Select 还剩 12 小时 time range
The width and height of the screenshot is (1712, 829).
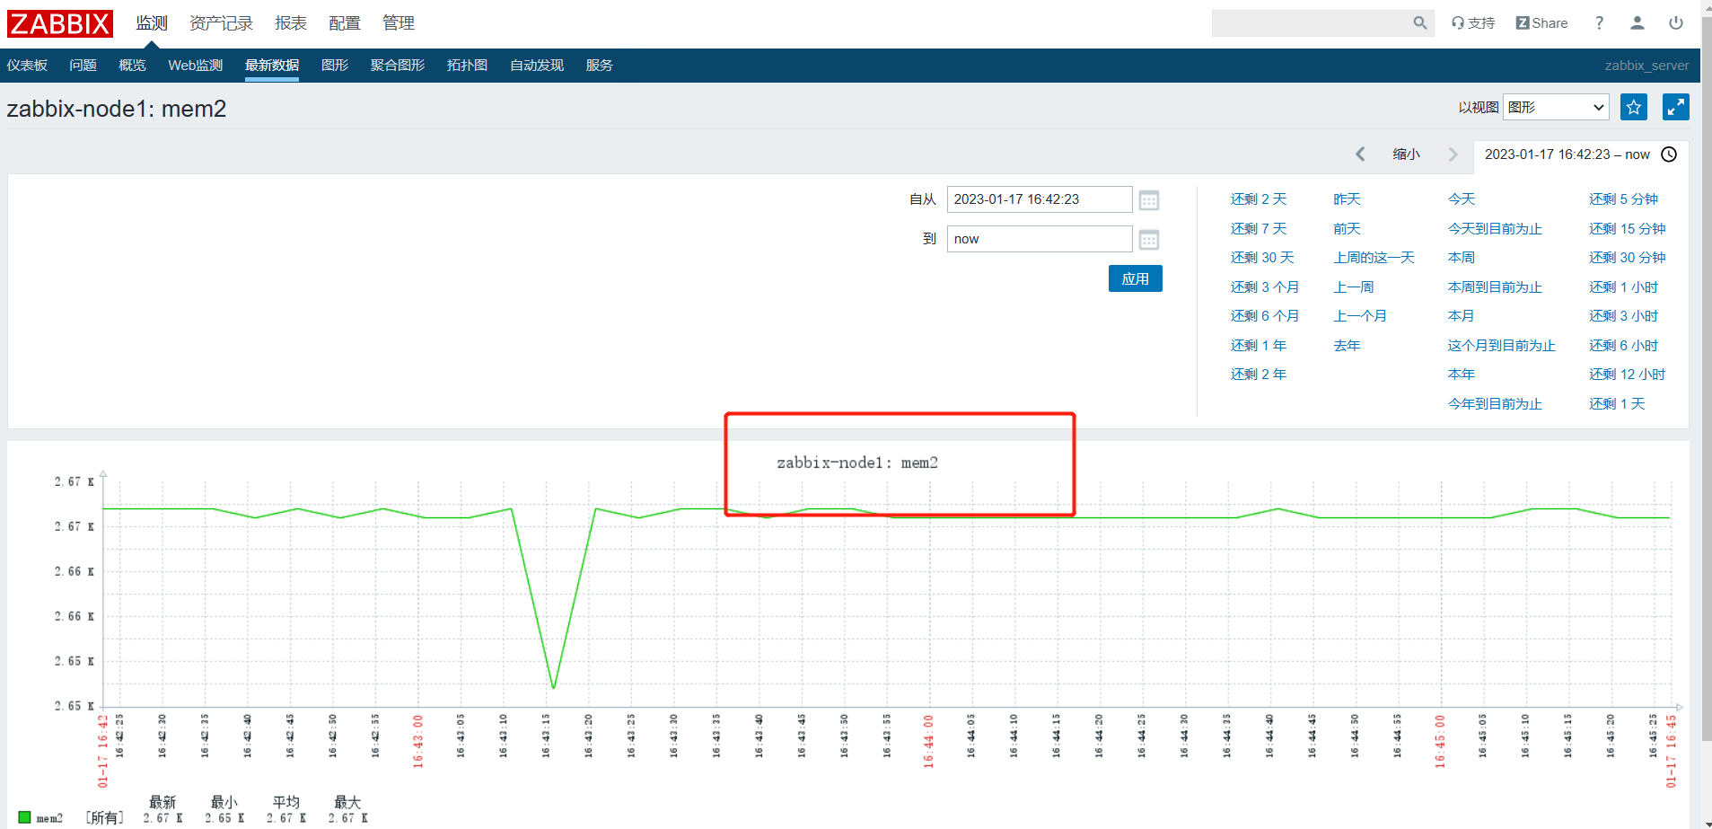(x=1628, y=375)
